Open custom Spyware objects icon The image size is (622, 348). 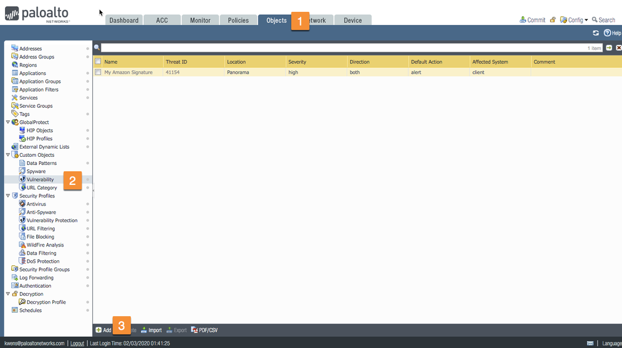tap(22, 171)
